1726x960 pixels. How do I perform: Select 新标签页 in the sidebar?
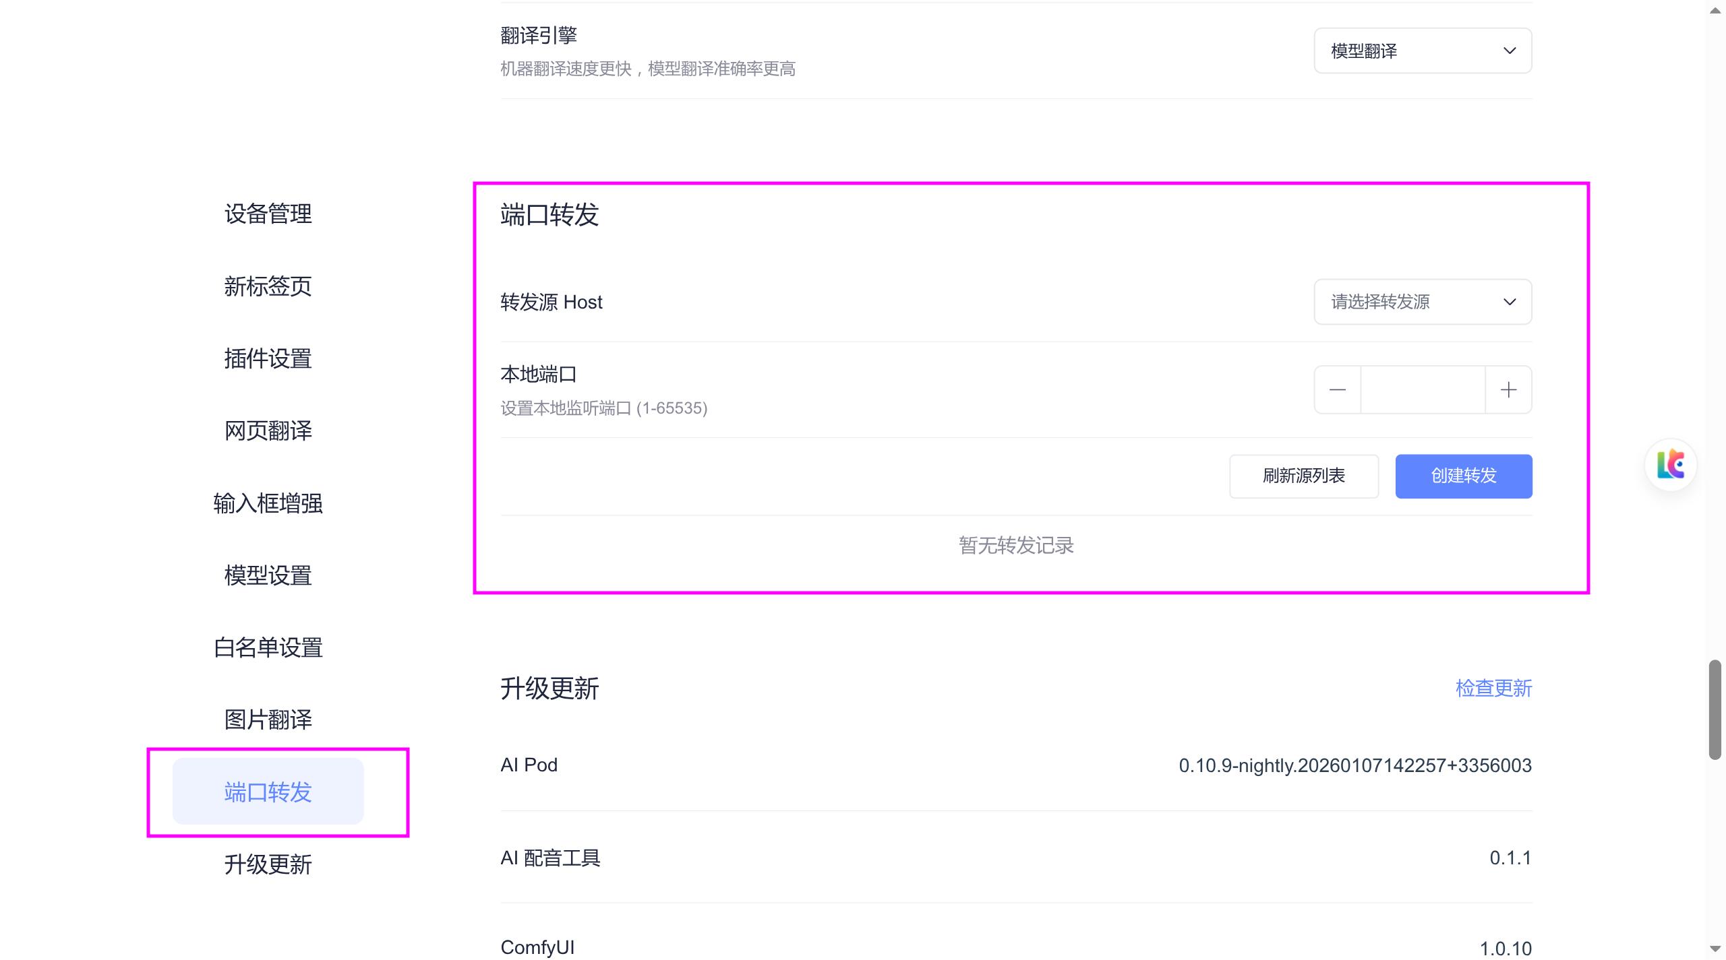click(268, 286)
